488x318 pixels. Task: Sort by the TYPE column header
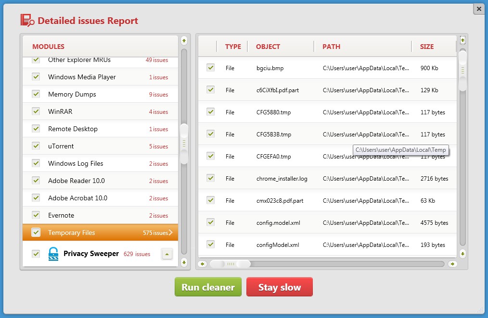(233, 47)
